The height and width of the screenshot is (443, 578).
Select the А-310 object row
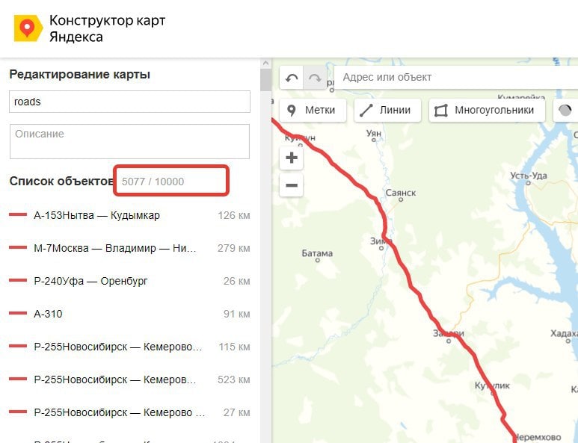[130, 314]
